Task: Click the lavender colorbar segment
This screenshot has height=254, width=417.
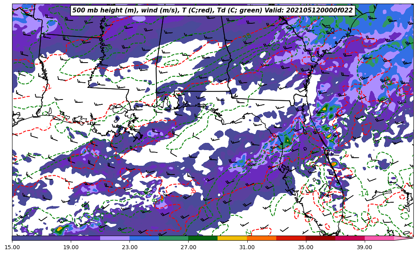Action: pyautogui.click(x=115, y=238)
